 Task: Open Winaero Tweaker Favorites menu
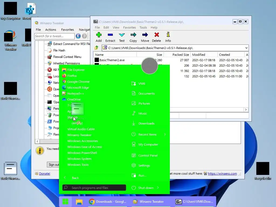tap(67, 30)
